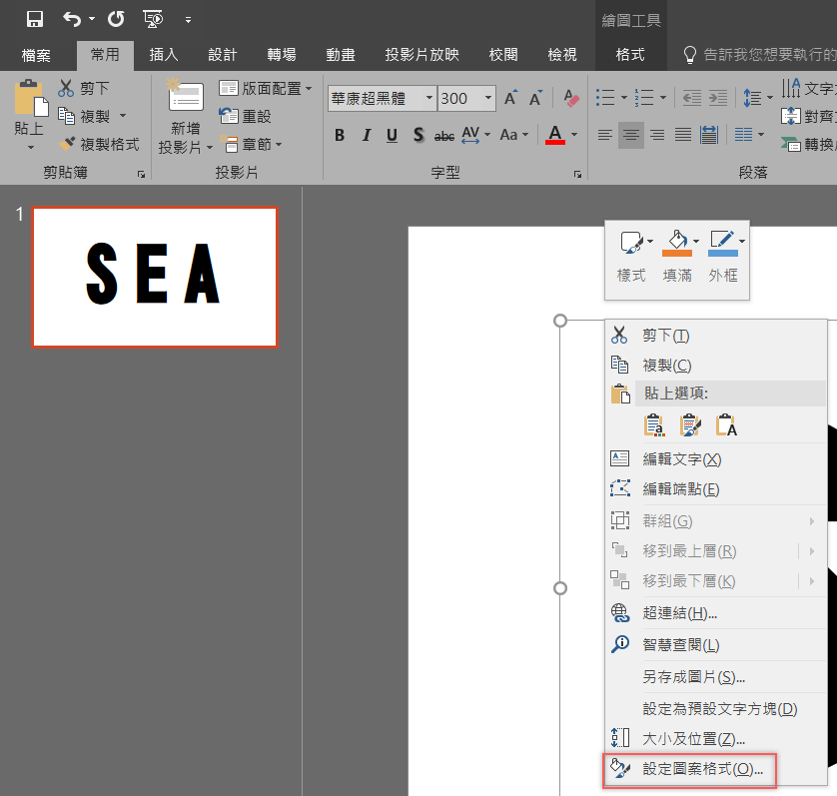This screenshot has height=796, width=837.
Task: Enable center text alignment
Action: coord(630,135)
